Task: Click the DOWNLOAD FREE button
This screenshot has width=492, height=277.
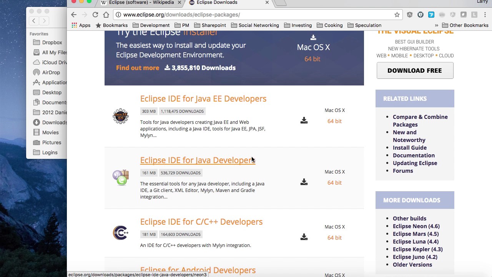Action: pyautogui.click(x=415, y=70)
